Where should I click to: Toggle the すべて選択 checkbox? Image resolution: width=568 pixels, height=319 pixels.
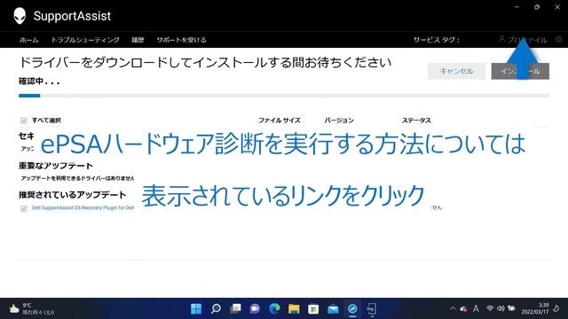(24, 121)
